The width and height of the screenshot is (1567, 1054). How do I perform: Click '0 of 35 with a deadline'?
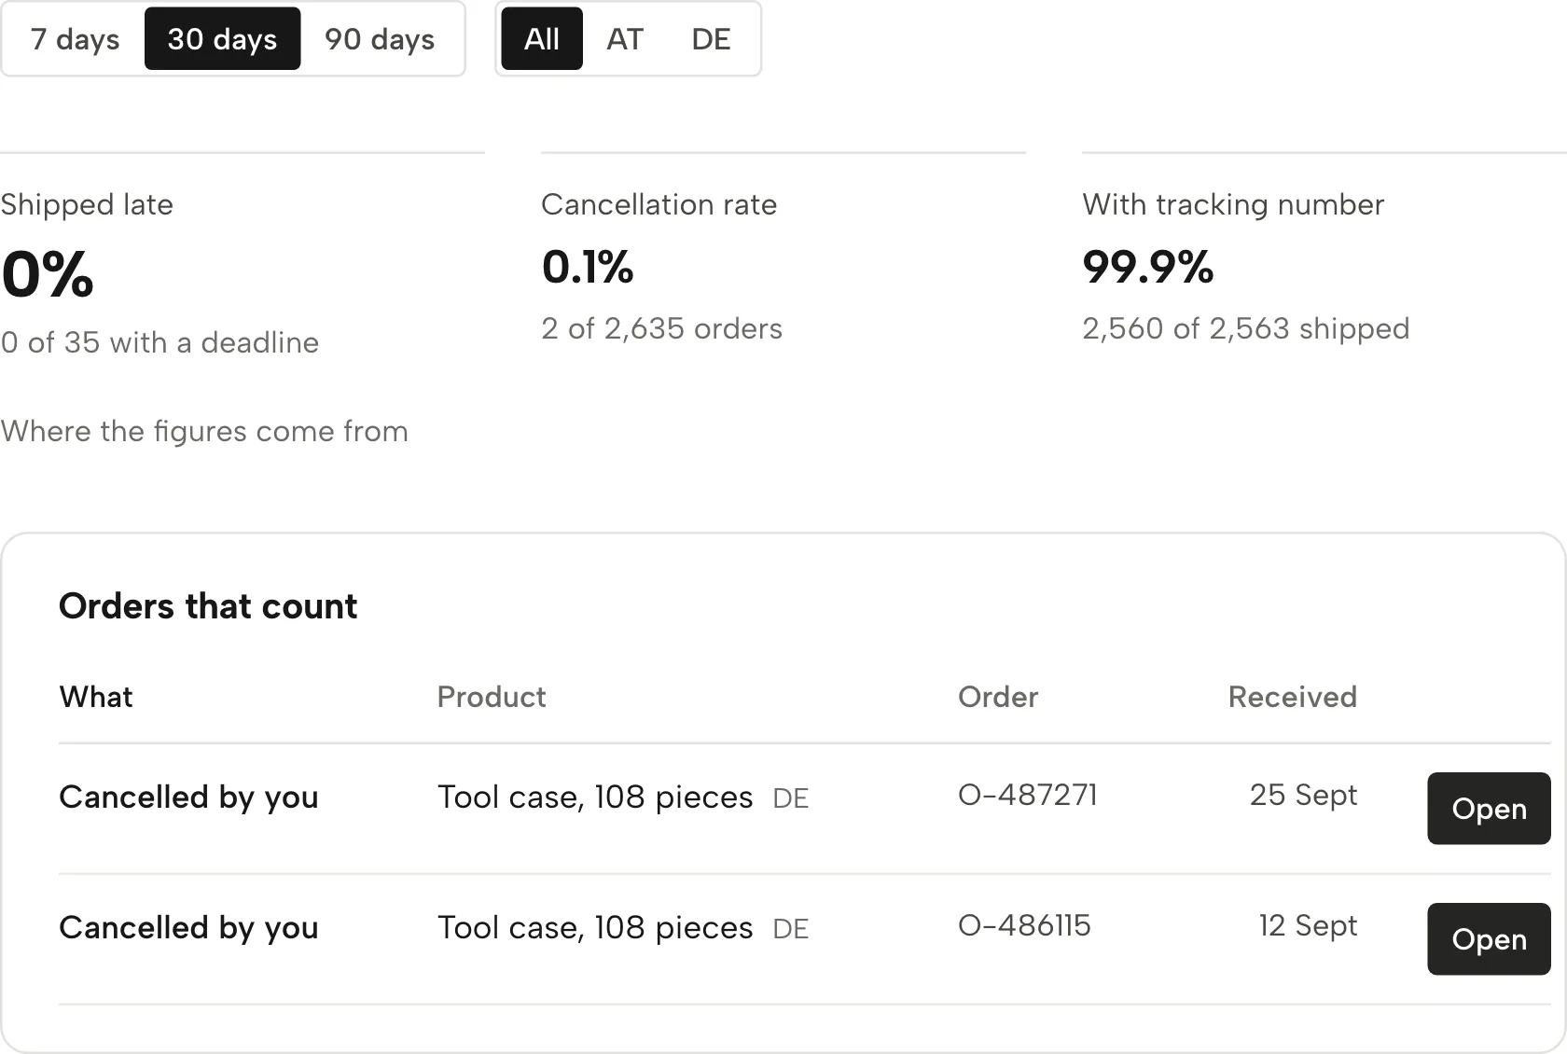pyautogui.click(x=159, y=342)
